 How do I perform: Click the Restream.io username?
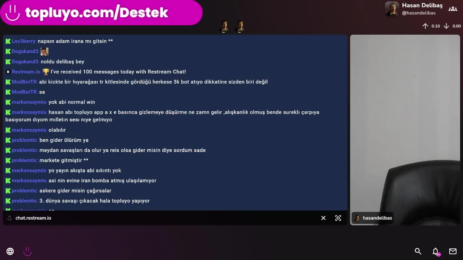point(26,72)
